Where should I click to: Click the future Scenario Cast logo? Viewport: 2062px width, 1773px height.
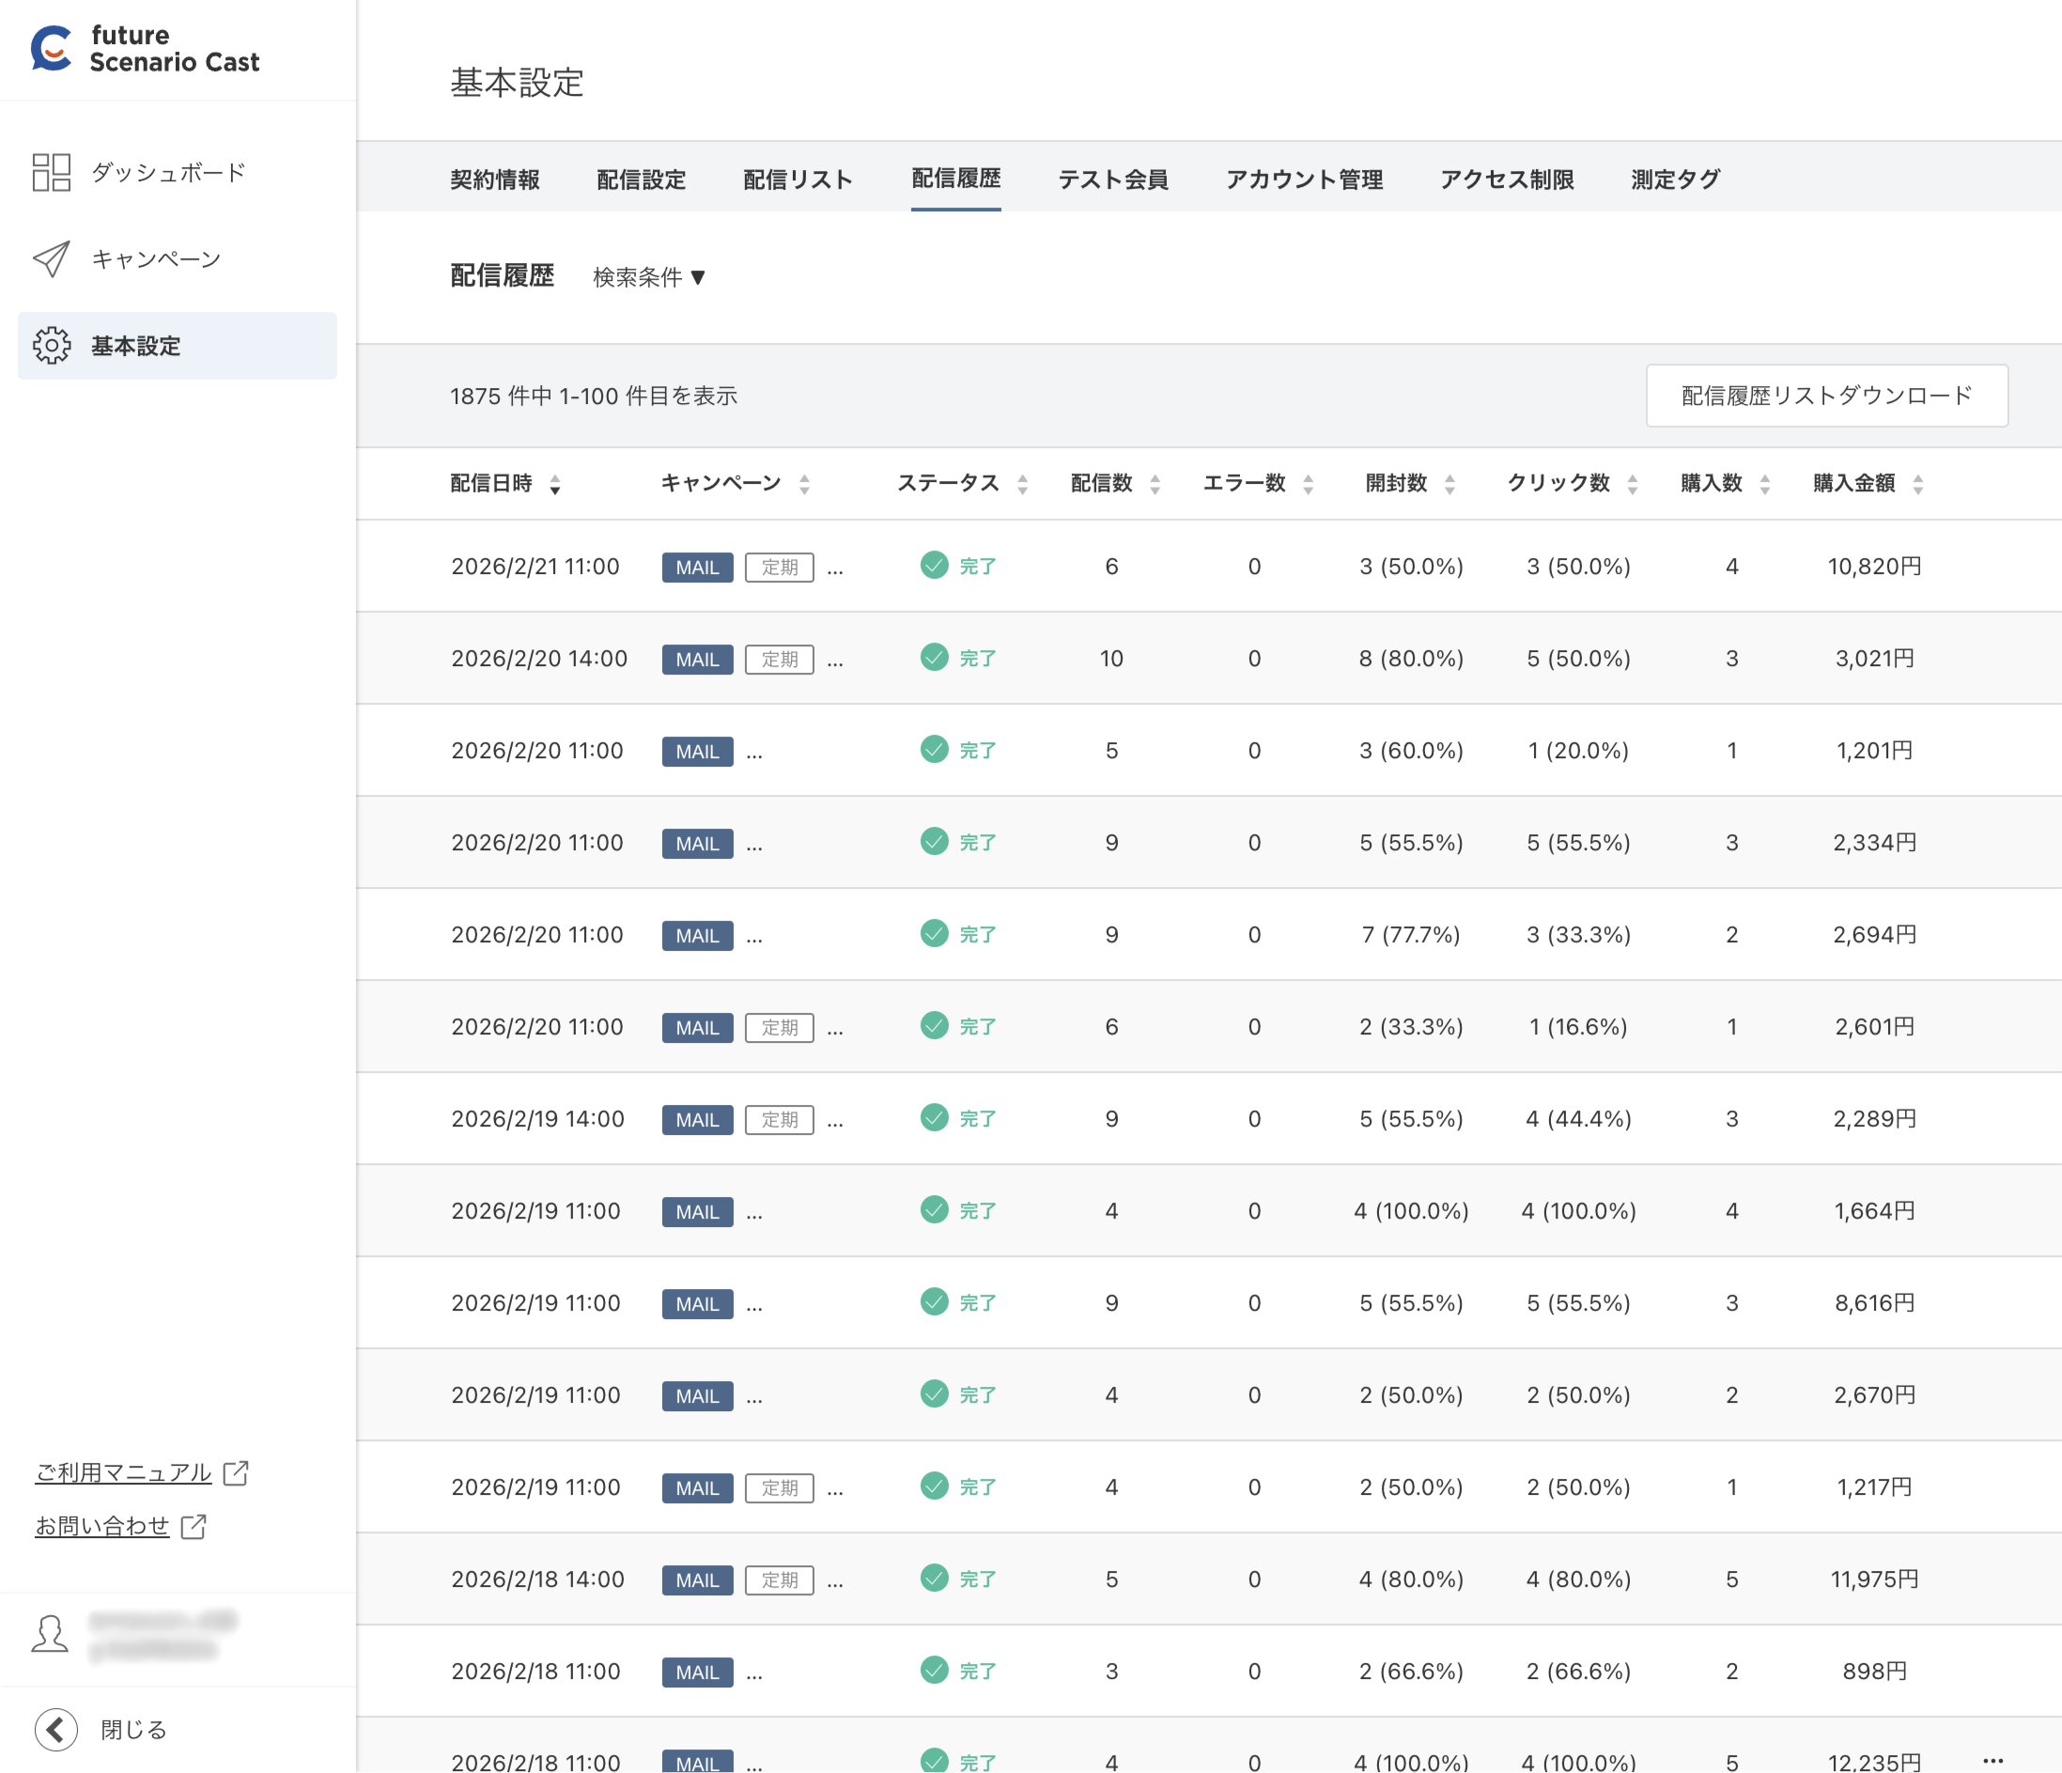(x=146, y=49)
